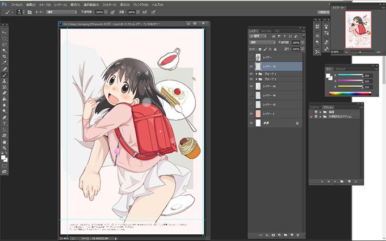This screenshot has height=241, width=386.
Task: Click pressure-for-opacity icon in options bar
Action: pyautogui.click(x=112, y=12)
